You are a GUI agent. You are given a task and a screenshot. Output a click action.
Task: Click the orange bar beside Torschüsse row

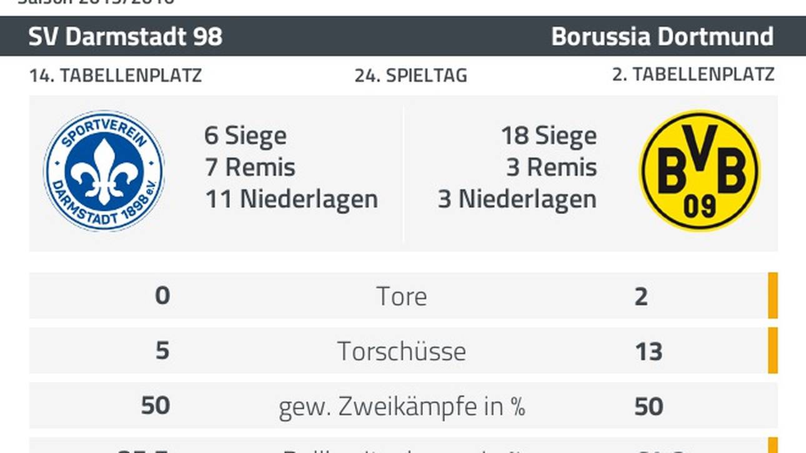tap(773, 350)
